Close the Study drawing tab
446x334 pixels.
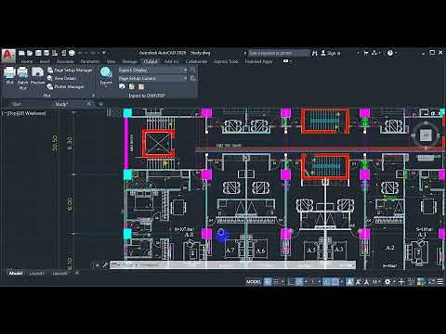point(89,104)
